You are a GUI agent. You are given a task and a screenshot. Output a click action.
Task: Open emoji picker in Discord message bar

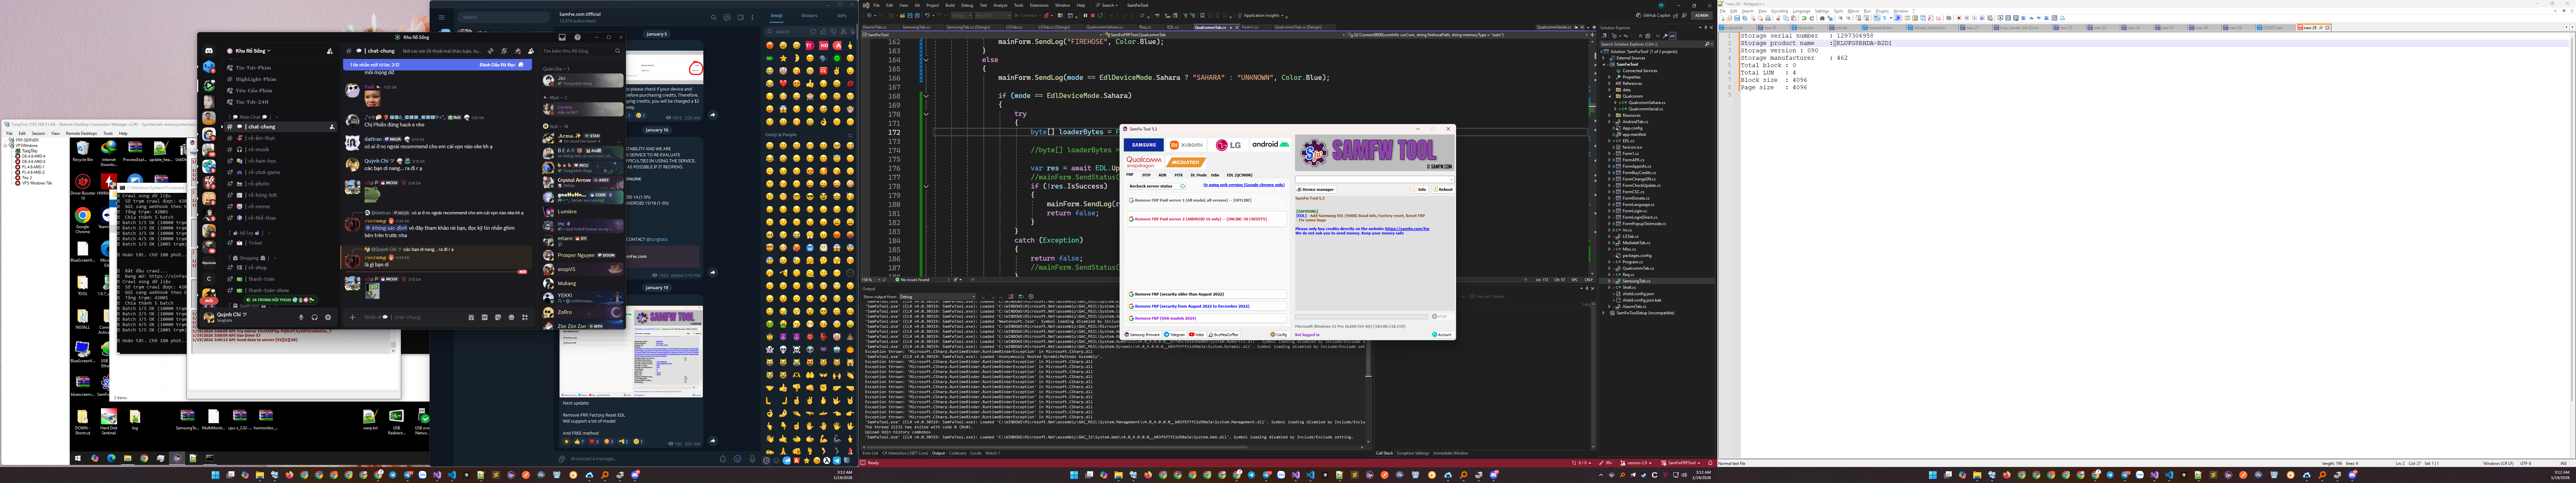[x=512, y=317]
